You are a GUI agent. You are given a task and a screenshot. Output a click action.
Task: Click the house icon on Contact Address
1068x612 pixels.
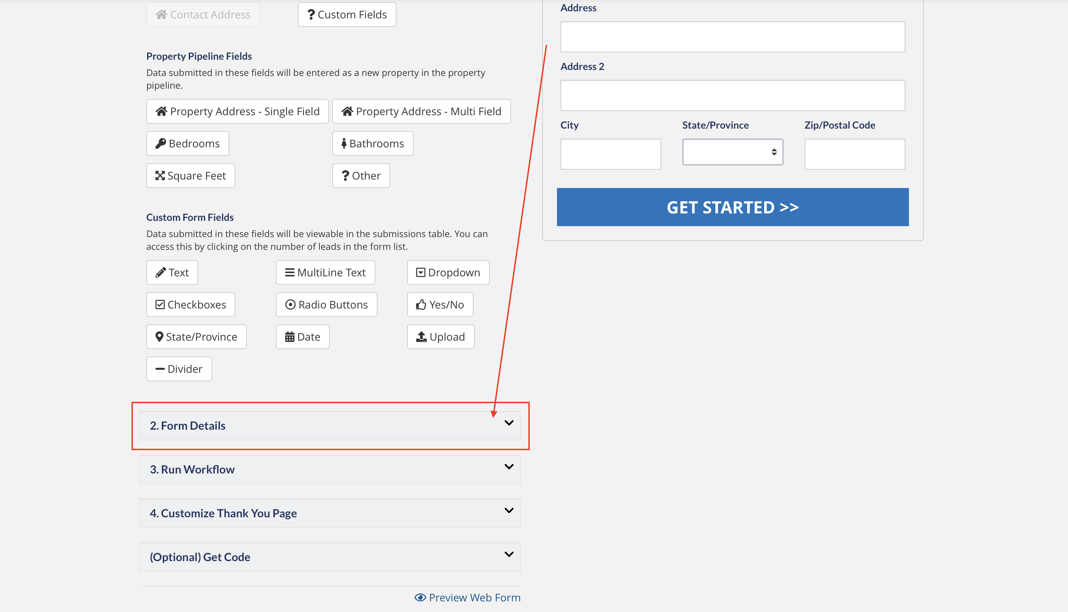pos(162,15)
